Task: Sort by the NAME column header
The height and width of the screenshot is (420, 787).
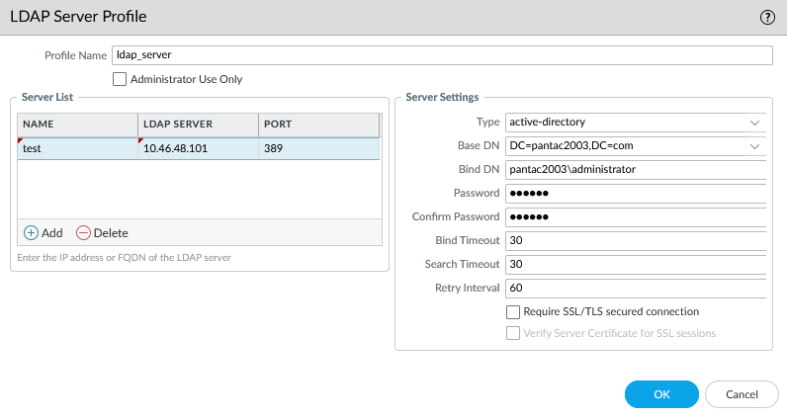Action: [77, 125]
